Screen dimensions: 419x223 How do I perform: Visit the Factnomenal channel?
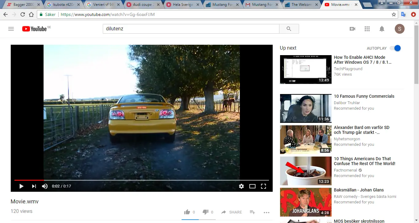pos(345,170)
